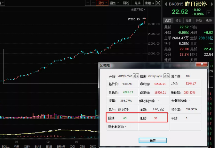The height and width of the screenshot is (148, 215).
Task: Click the BK0815 stock code
Action: click(x=176, y=4)
